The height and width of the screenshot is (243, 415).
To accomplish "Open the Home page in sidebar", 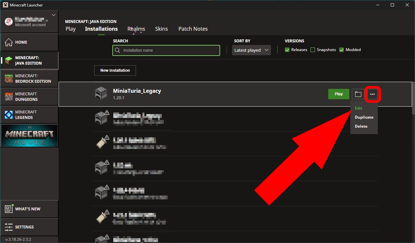I will point(29,42).
